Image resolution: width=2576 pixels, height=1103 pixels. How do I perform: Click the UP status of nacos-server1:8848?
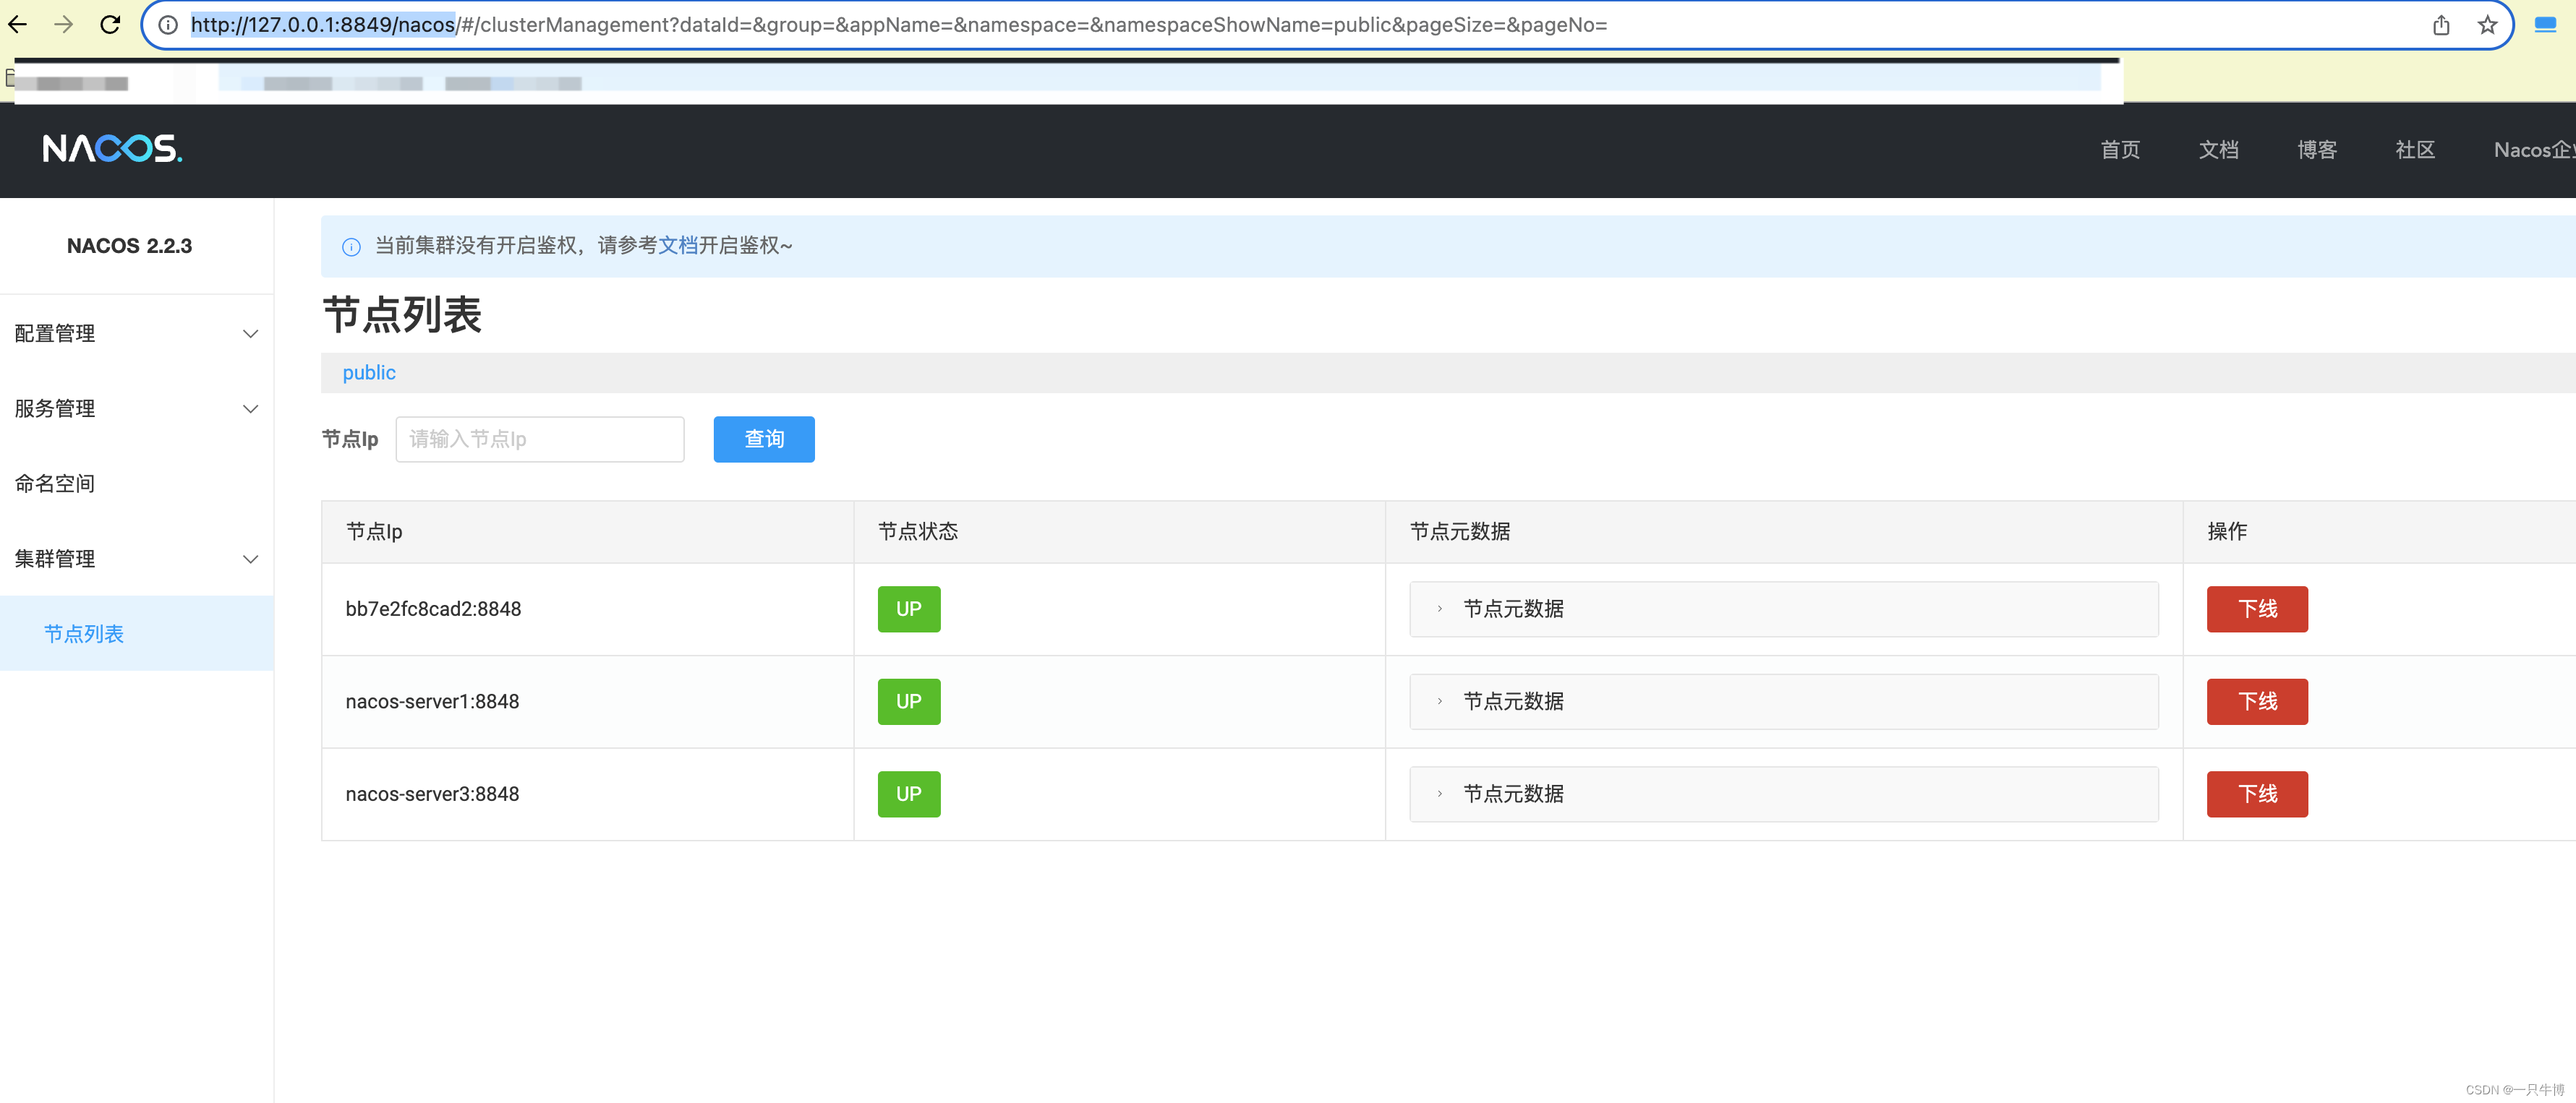(x=909, y=701)
